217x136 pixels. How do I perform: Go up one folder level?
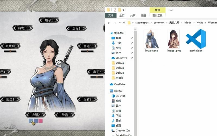pos(124,23)
